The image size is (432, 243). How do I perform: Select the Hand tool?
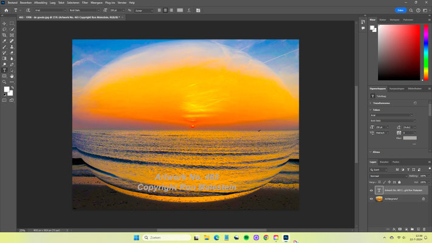click(x=12, y=76)
